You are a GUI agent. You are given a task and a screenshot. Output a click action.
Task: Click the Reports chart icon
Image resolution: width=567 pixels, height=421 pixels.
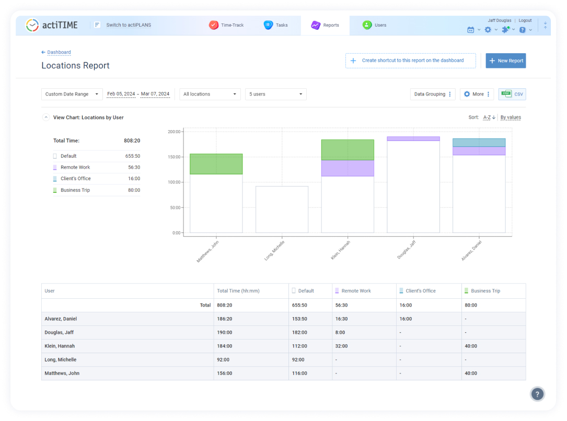click(x=316, y=25)
